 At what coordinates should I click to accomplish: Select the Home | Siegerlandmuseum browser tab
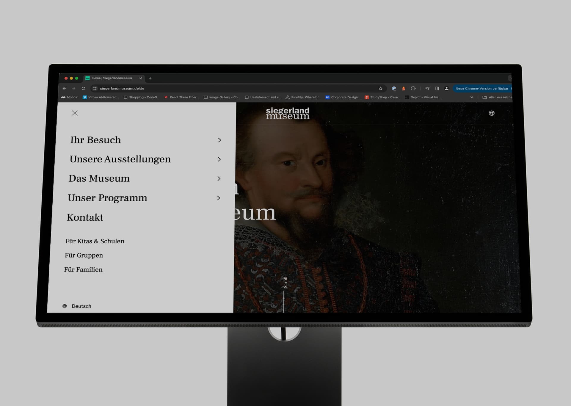click(x=114, y=78)
